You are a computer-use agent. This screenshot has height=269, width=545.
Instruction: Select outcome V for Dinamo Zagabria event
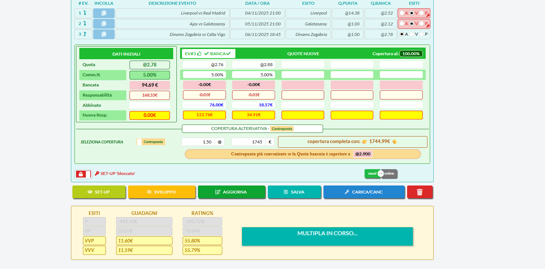411,34
